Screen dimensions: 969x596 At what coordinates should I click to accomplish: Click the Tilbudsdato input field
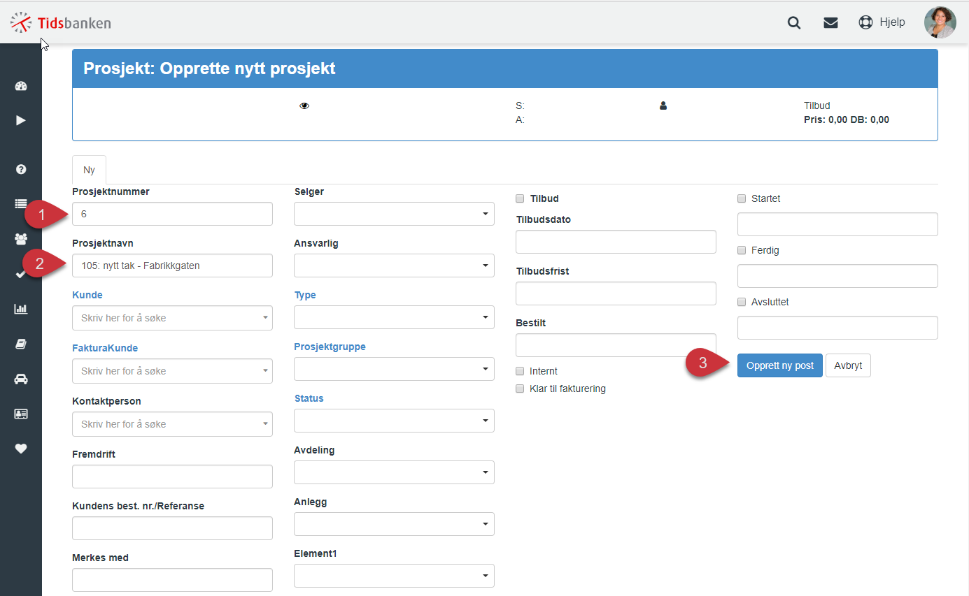[616, 242]
